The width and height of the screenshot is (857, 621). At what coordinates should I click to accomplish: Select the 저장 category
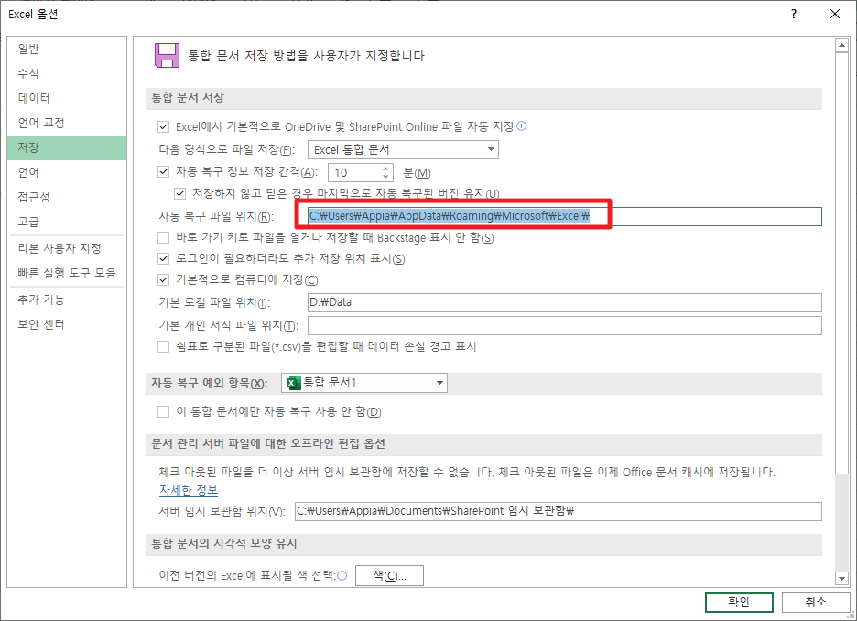(x=67, y=147)
